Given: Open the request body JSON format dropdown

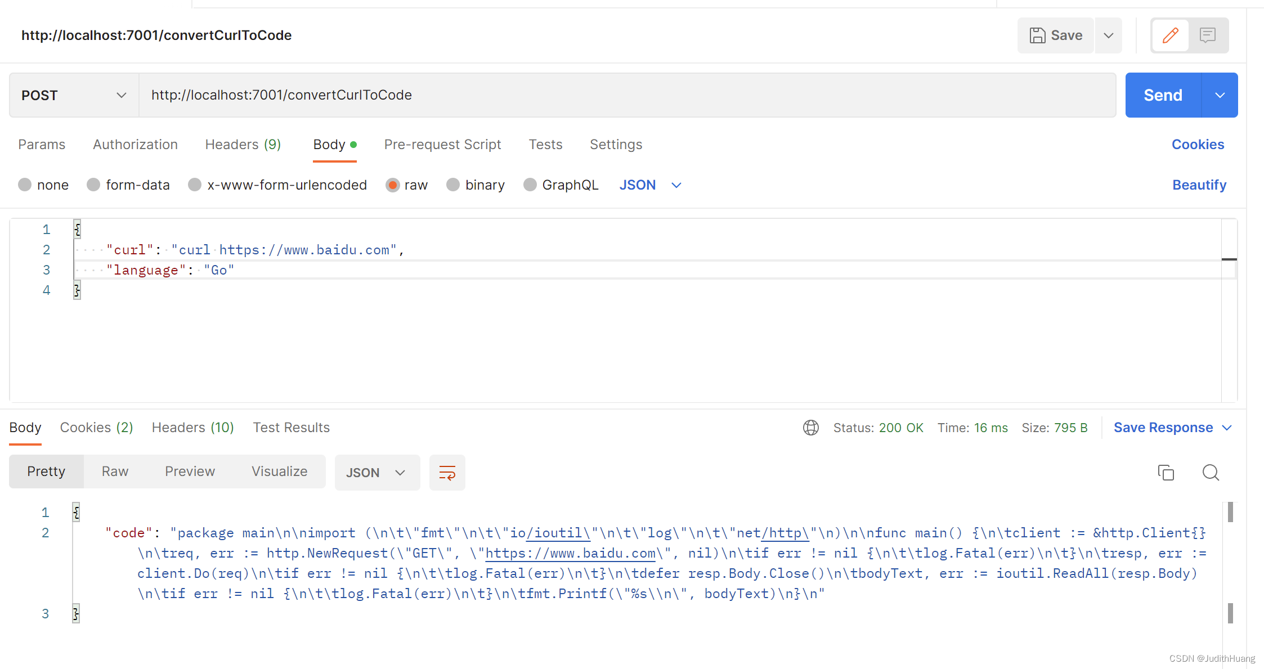Looking at the screenshot, I should click(650, 185).
